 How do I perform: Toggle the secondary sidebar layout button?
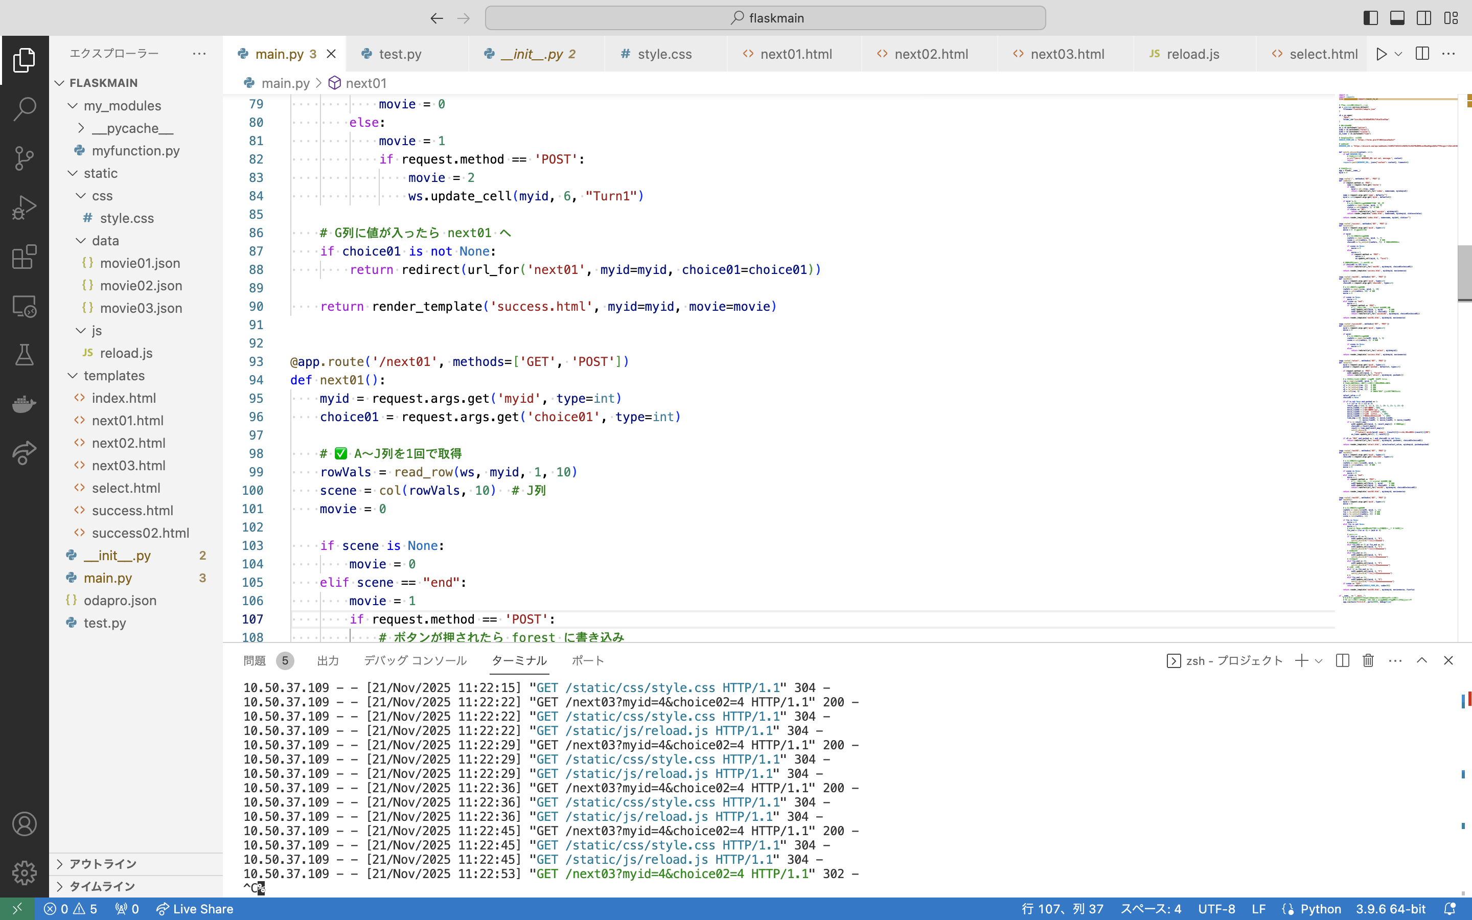point(1424,18)
